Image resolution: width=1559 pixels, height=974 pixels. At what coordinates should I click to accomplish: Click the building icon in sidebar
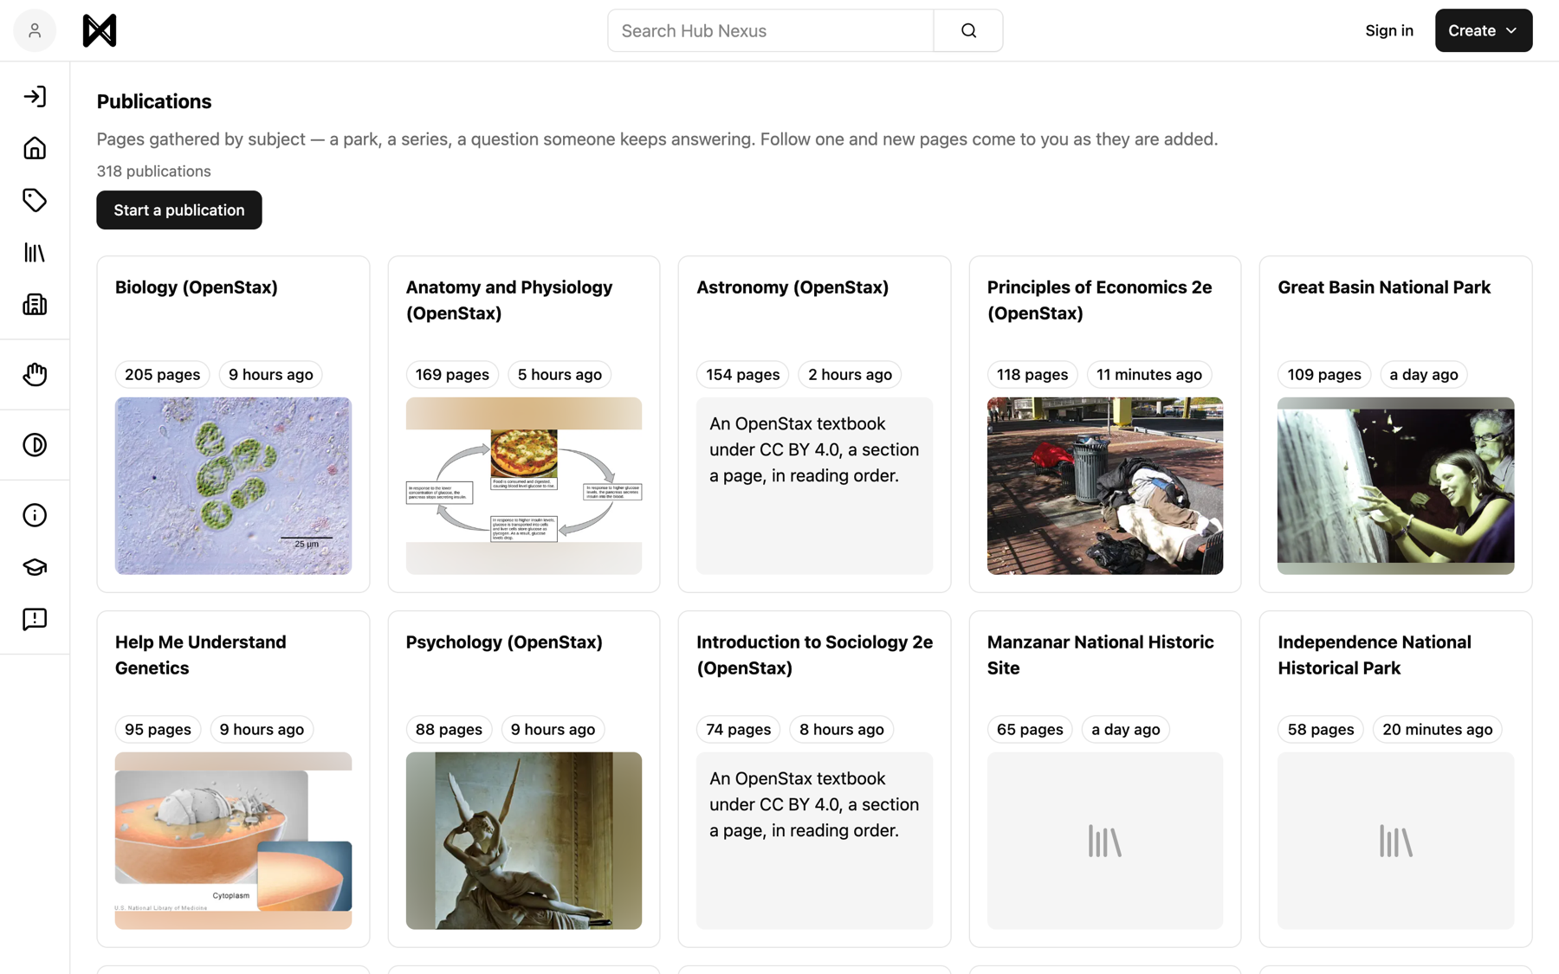pos(35,305)
